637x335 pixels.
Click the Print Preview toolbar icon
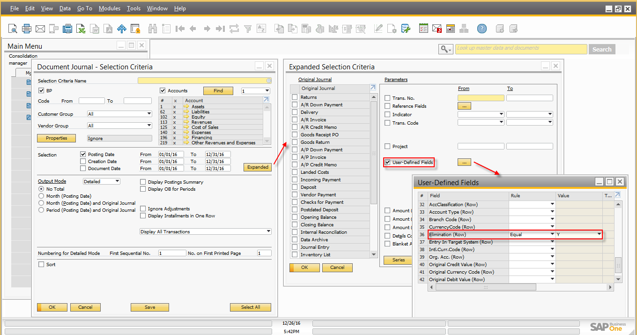[x=13, y=29]
